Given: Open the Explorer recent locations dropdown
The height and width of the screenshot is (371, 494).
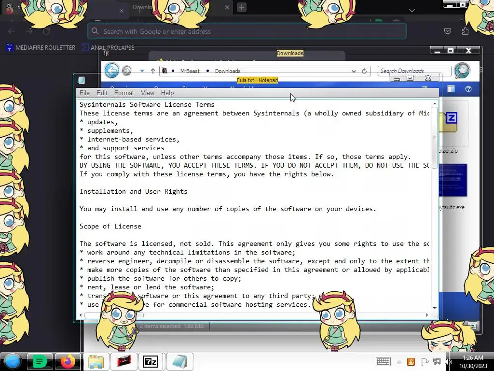Looking at the screenshot, I should (x=142, y=71).
